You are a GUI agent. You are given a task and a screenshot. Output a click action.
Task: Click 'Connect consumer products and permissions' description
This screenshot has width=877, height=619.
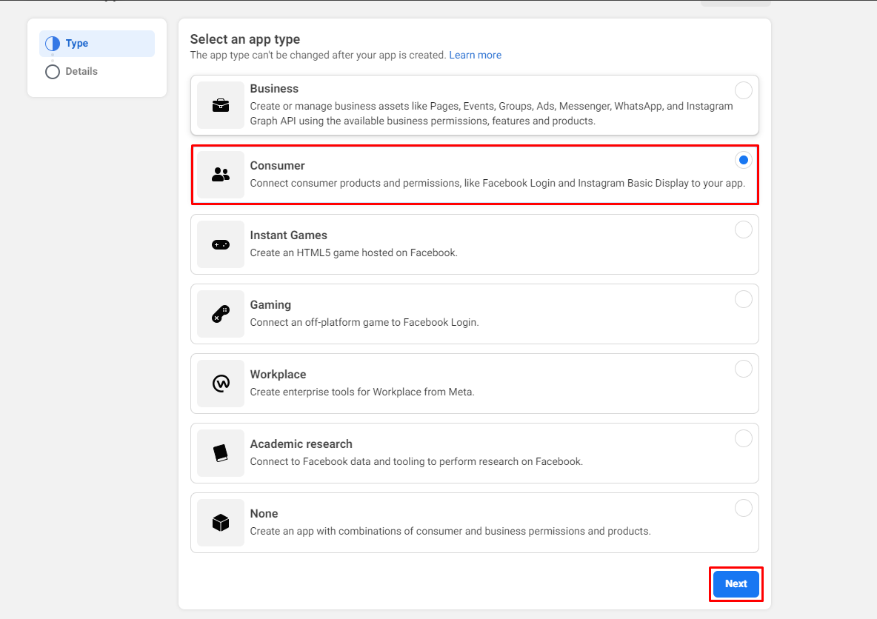(497, 183)
